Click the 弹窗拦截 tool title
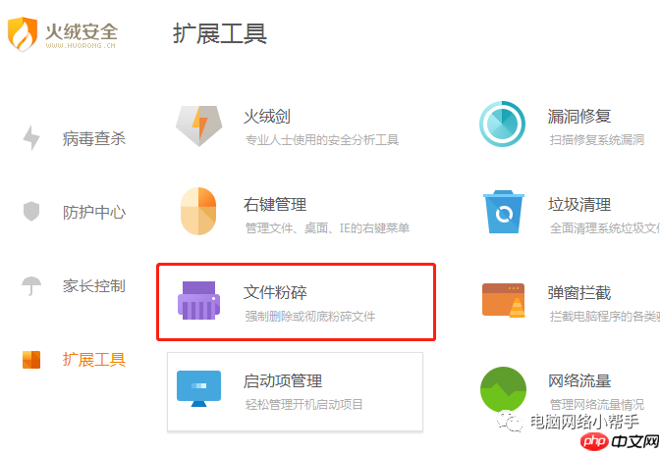This screenshot has height=451, width=660. pyautogui.click(x=579, y=292)
